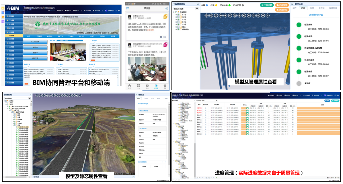343x184 pixels.
Task: Open 首页 tab in BIM portal blue navigation bar
Action: click(29, 36)
